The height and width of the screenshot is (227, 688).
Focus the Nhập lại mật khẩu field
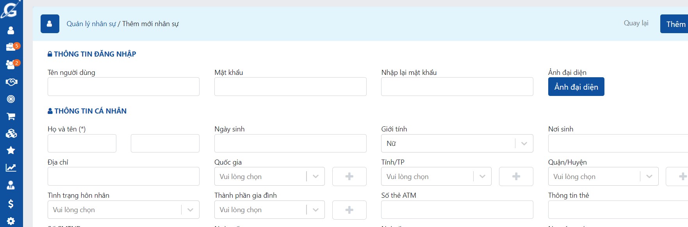pyautogui.click(x=457, y=87)
